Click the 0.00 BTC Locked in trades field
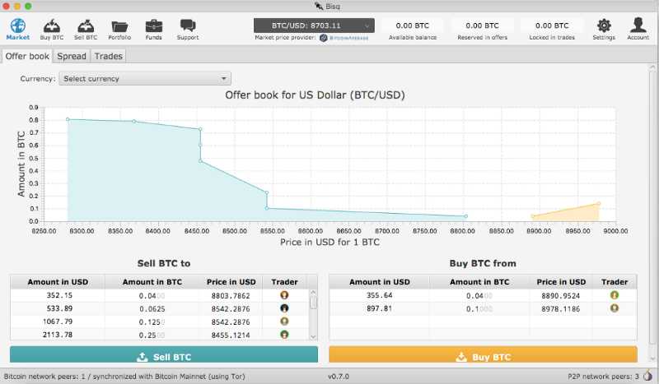 pyautogui.click(x=552, y=25)
